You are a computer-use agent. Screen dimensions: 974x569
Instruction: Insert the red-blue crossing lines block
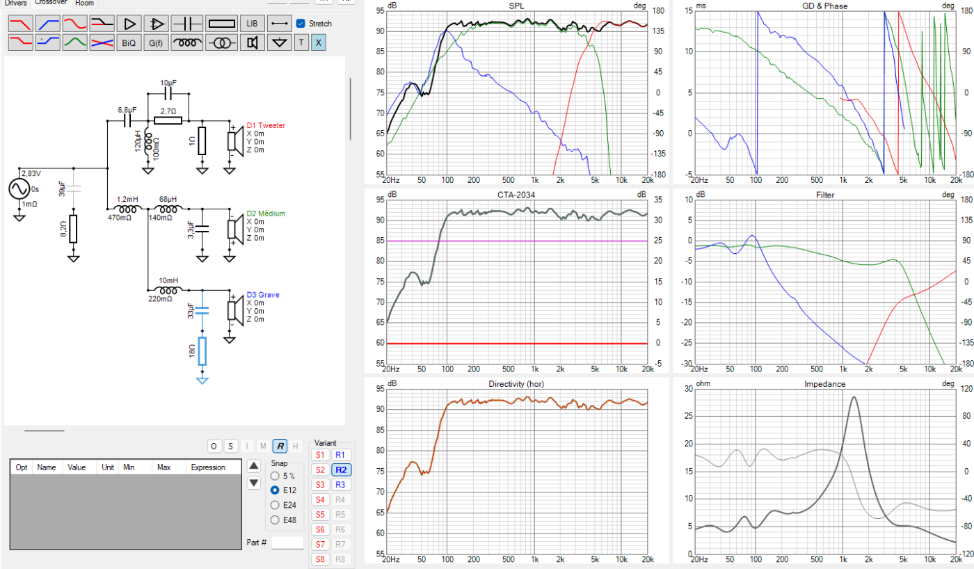[102, 42]
